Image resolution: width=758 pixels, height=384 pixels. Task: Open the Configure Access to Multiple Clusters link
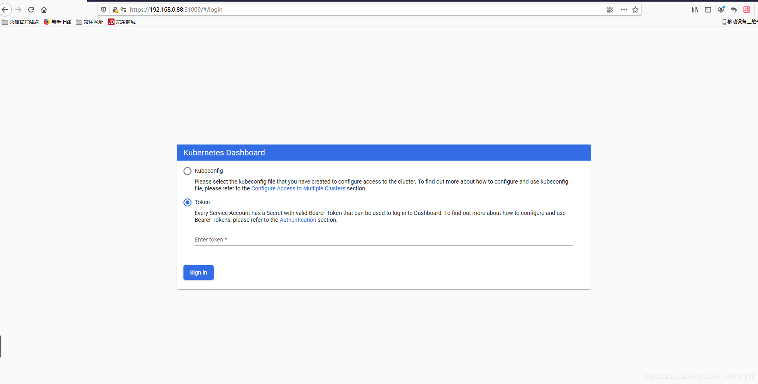(x=298, y=188)
